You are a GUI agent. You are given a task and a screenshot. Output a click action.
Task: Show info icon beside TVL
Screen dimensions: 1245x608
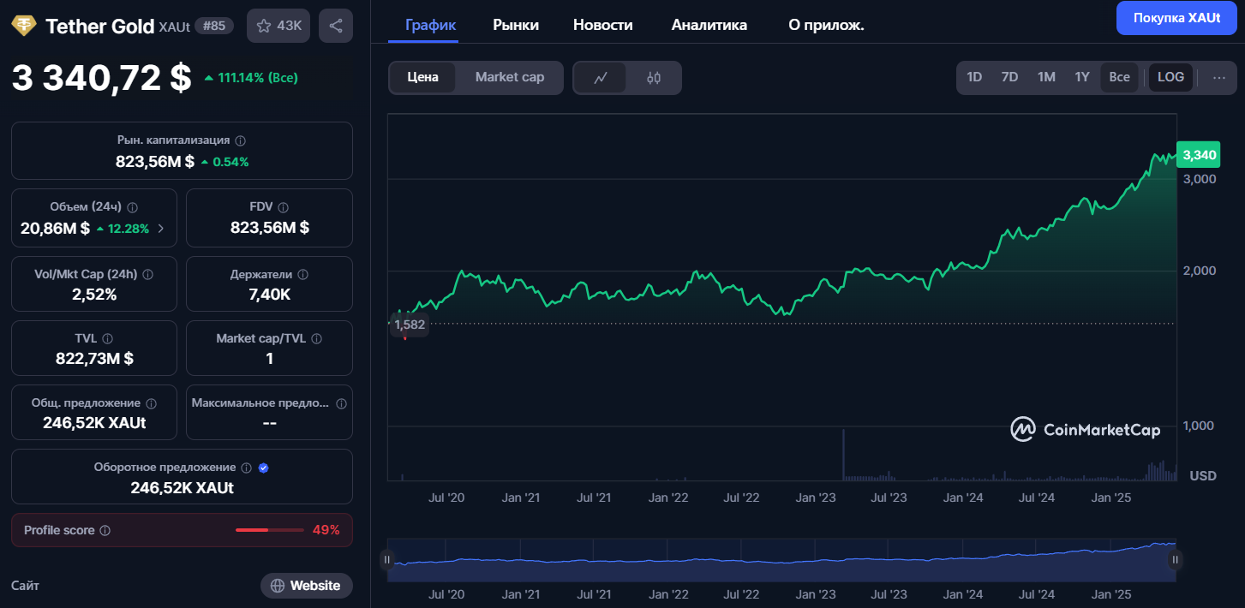[107, 339]
